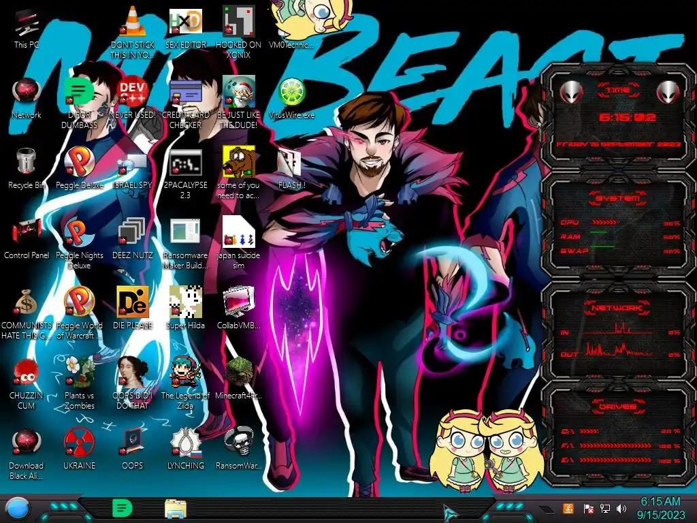Click the E:\ drive row in DRIVES gadget
The image size is (697, 523).
click(x=621, y=461)
